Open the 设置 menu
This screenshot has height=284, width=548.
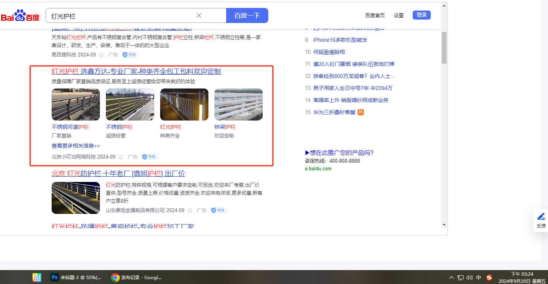399,15
